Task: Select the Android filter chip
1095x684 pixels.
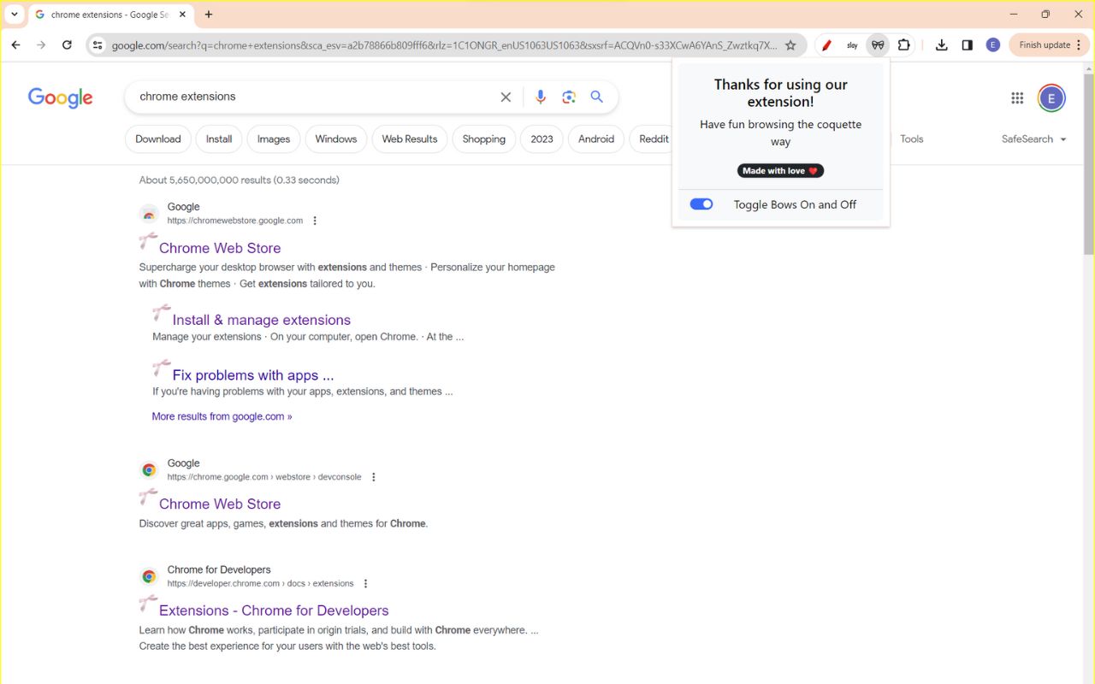Action: 596,139
